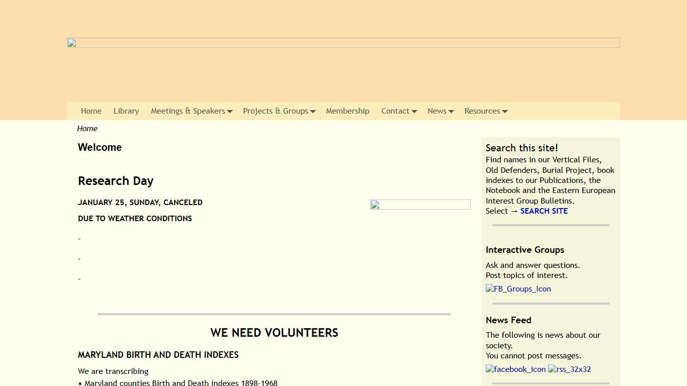The height and width of the screenshot is (386, 687).
Task: Click the Home breadcrumb link
Action: (87, 128)
